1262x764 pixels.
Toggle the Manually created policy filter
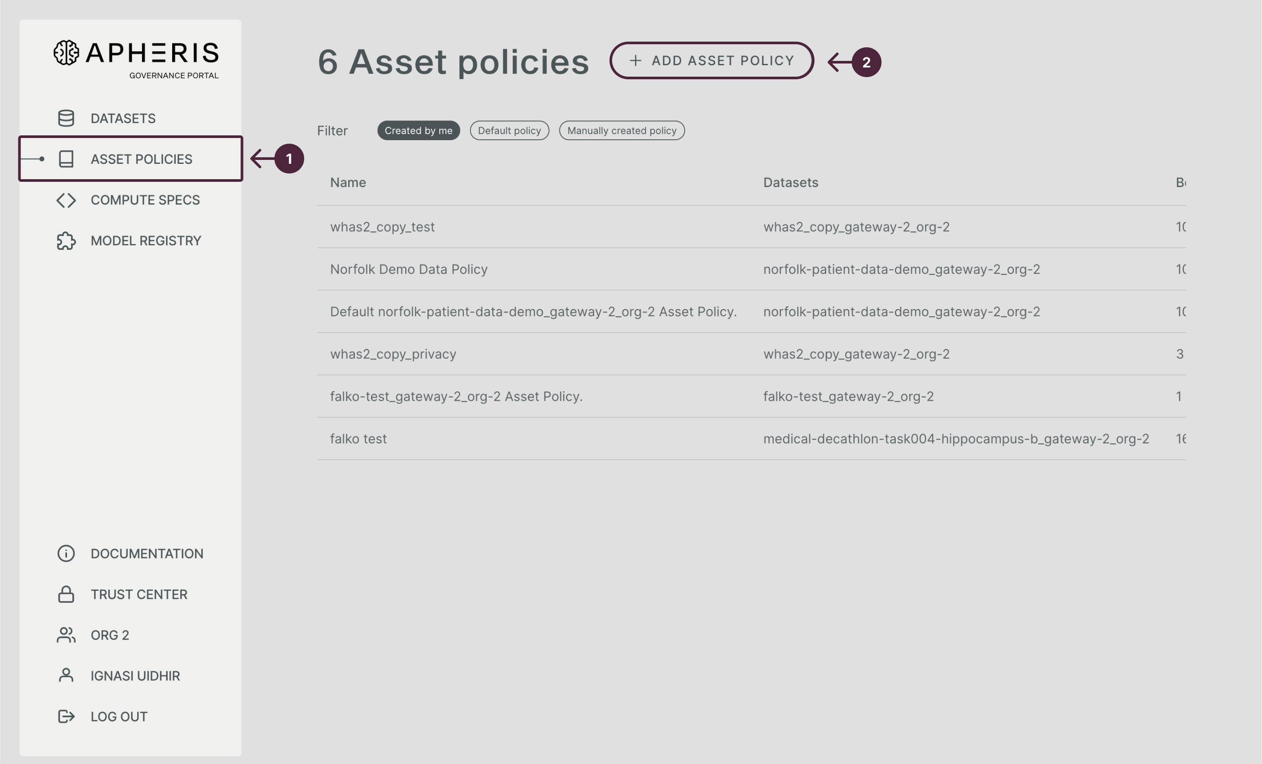(x=622, y=131)
